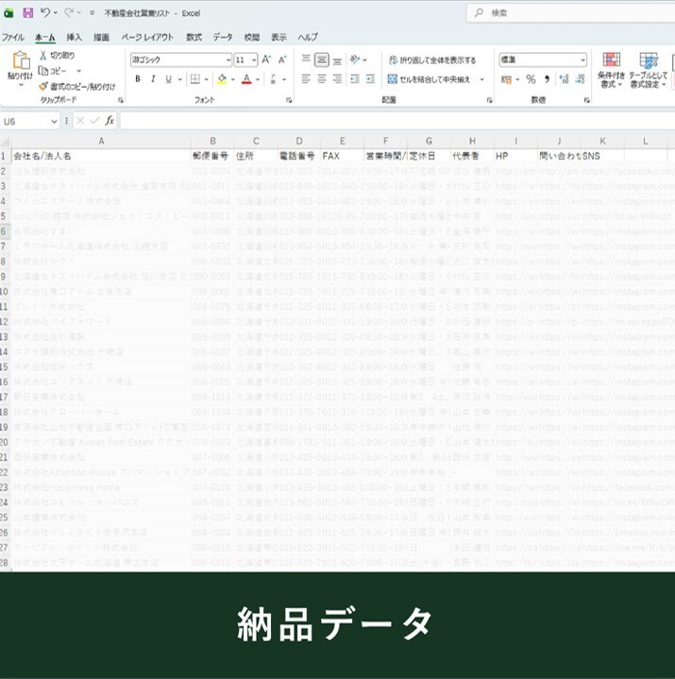Click the decrease indent icon
The width and height of the screenshot is (675, 679).
[x=355, y=79]
